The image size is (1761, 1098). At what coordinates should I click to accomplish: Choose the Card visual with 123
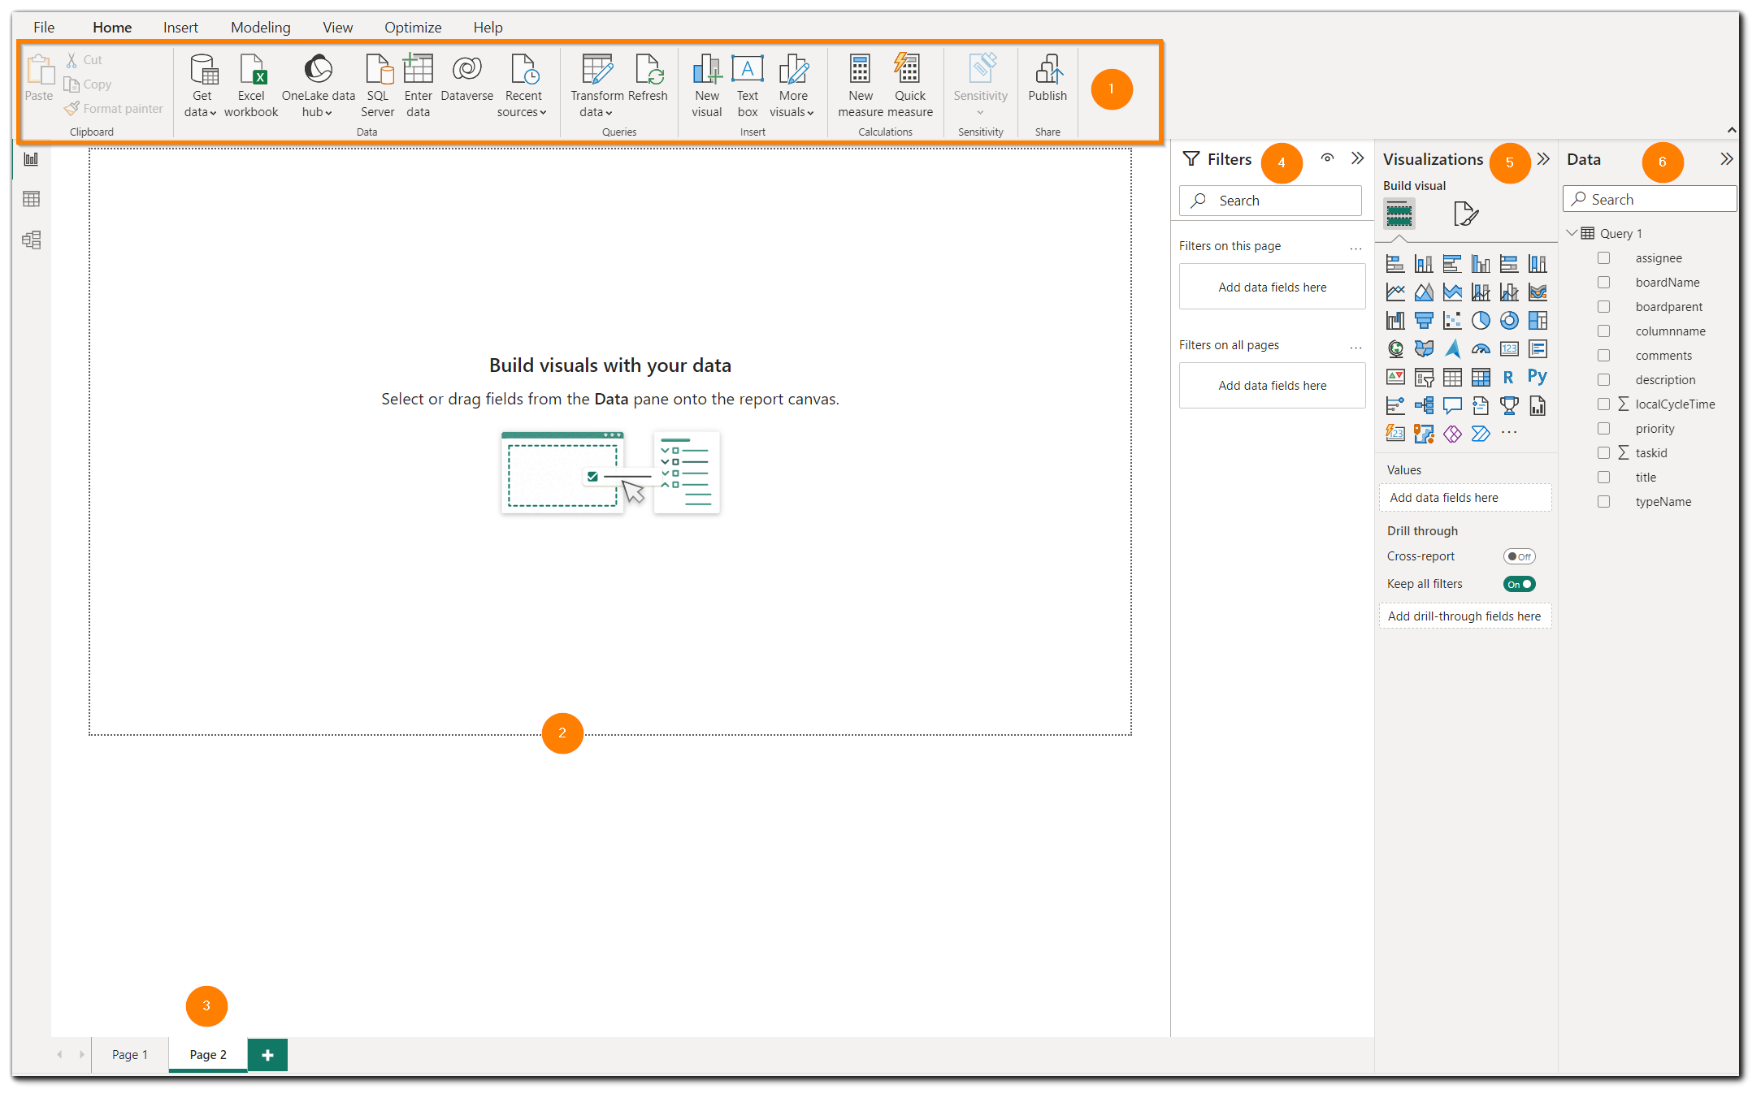pyautogui.click(x=1509, y=349)
